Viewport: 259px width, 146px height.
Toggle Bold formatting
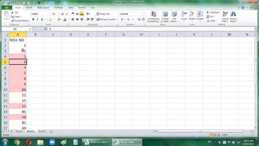click(x=33, y=19)
